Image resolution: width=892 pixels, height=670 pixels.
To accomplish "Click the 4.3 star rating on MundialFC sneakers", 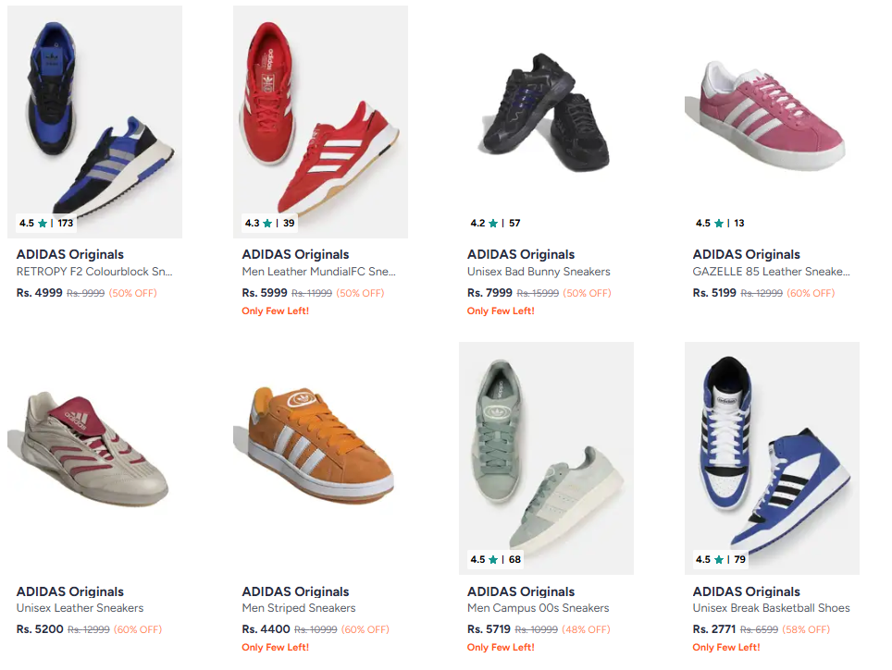I will click(x=267, y=223).
